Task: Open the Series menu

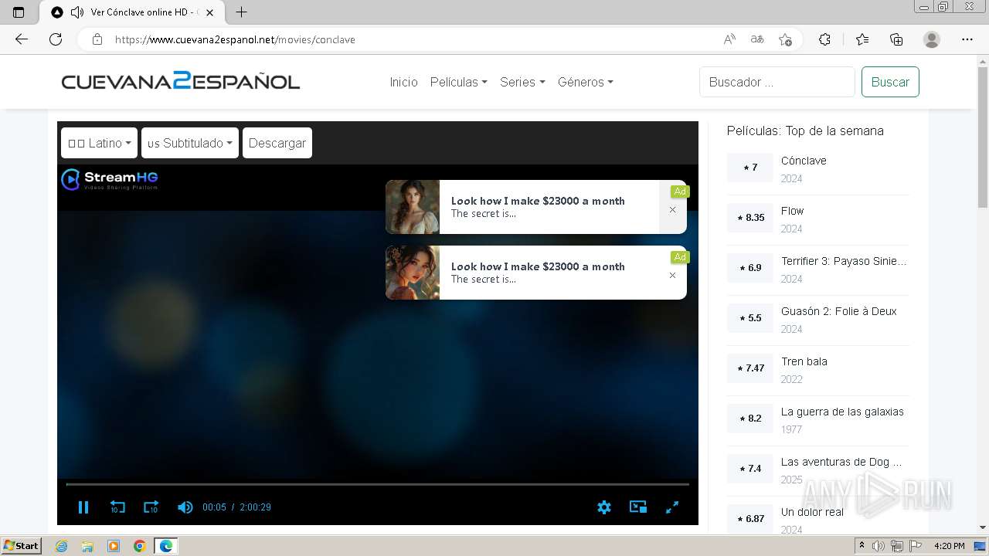Action: (522, 82)
